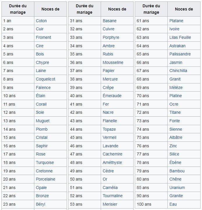
Task: Open the Mousseline link
Action: (x=113, y=62)
